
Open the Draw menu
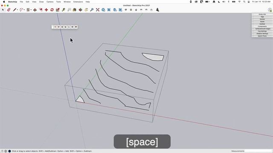click(41, 2)
